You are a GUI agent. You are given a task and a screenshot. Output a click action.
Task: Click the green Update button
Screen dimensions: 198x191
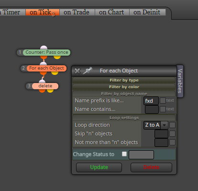coord(99,167)
